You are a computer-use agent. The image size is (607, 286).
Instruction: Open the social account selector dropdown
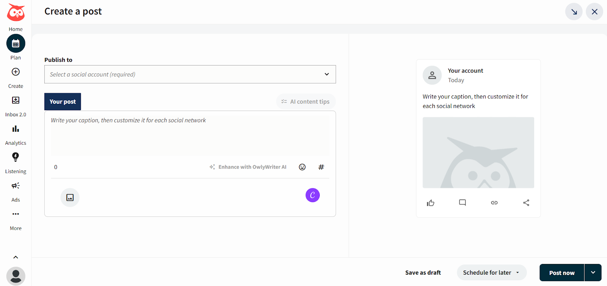coord(190,74)
